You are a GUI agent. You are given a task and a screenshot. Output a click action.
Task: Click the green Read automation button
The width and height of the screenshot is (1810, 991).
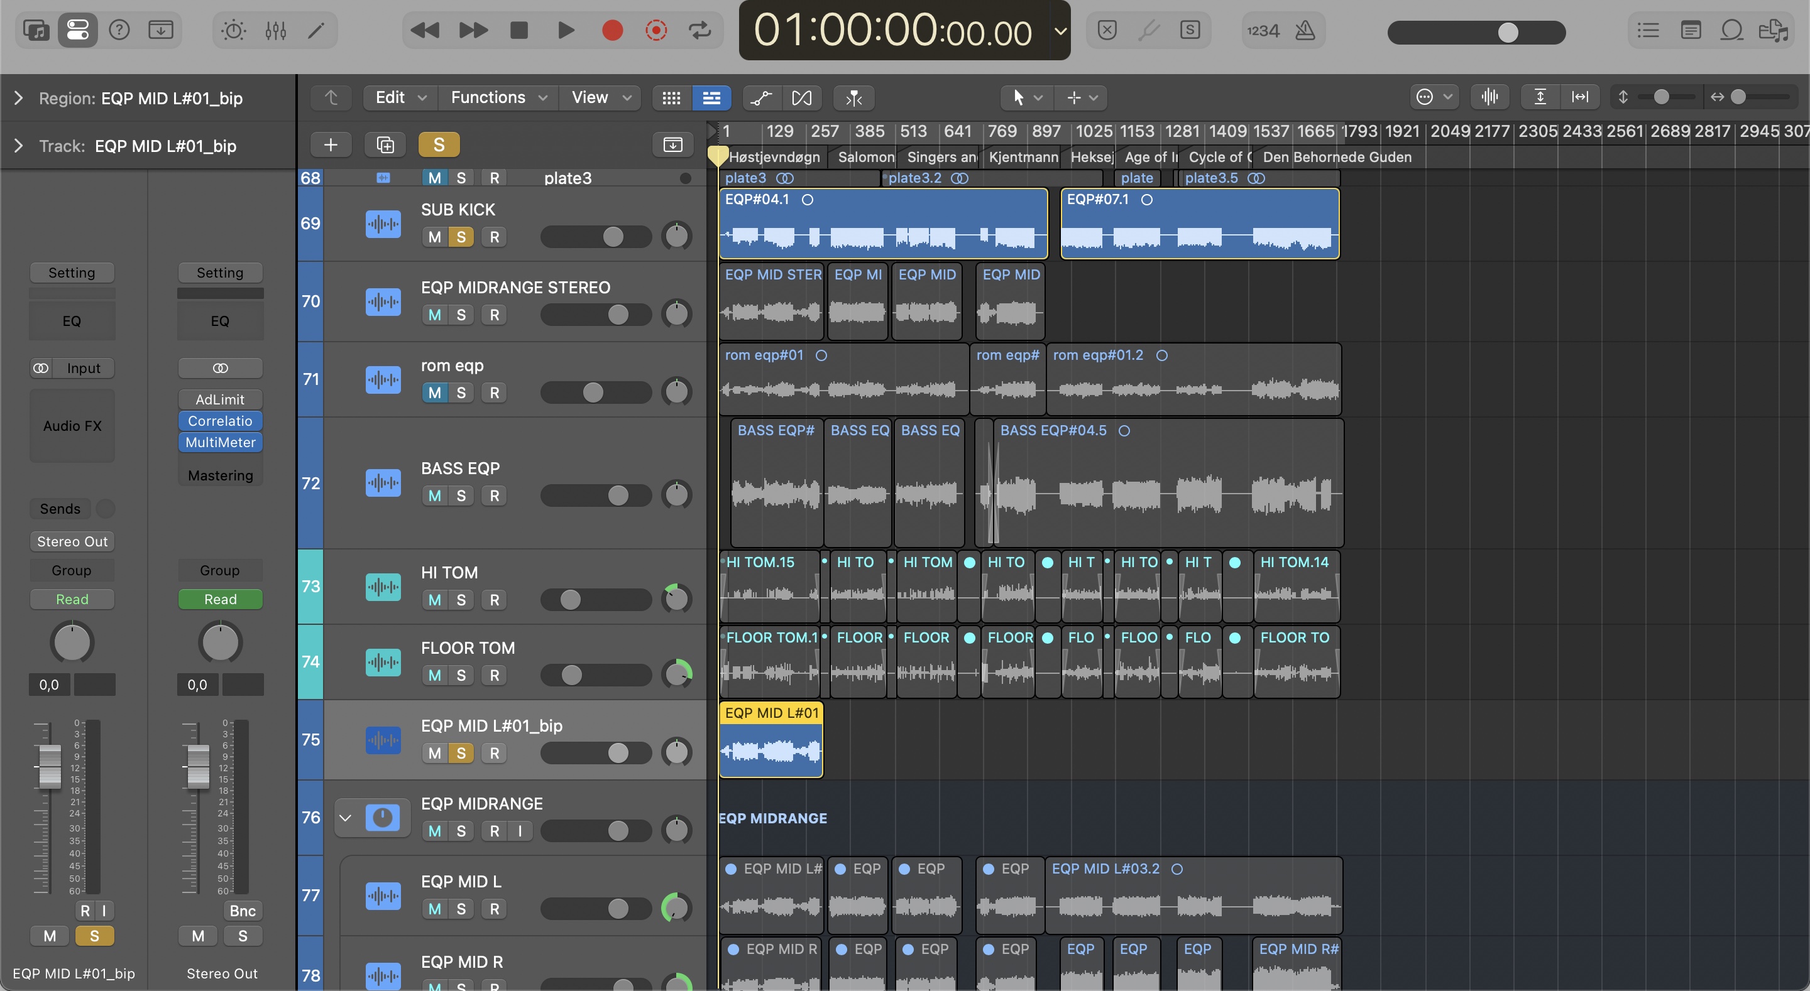[220, 599]
